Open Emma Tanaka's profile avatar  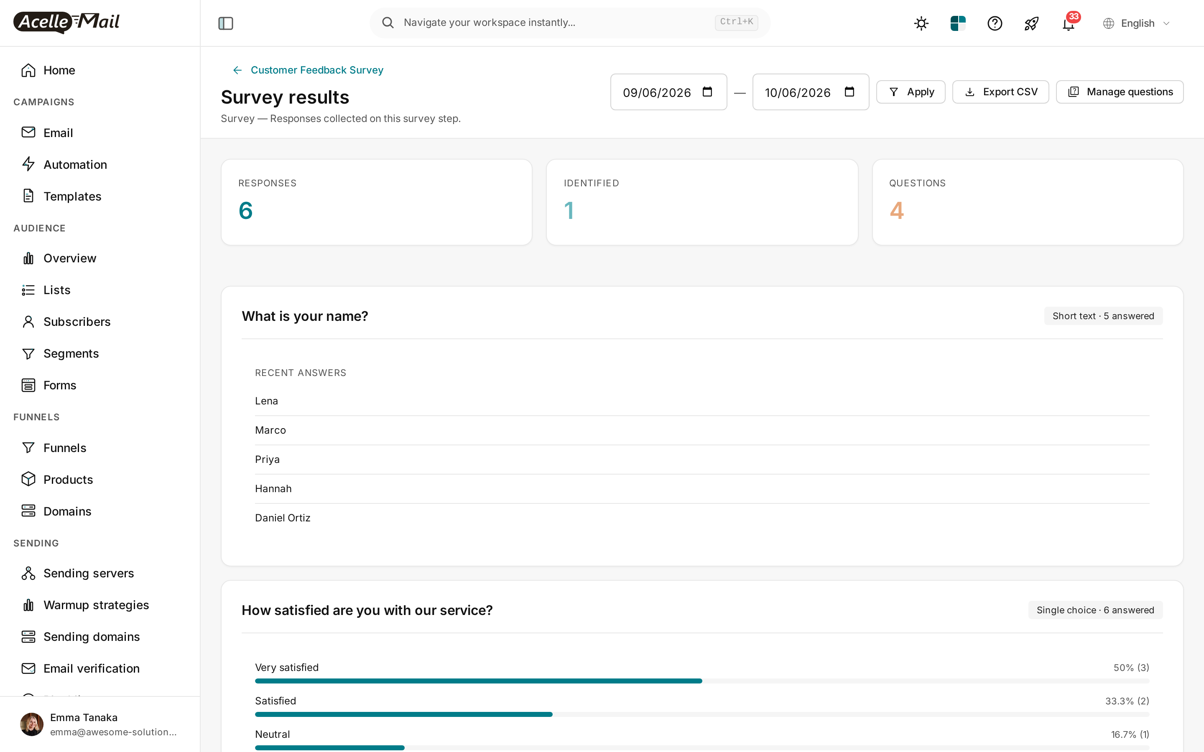click(x=31, y=724)
